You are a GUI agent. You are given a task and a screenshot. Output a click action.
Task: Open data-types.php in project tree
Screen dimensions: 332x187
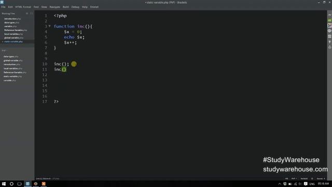[11, 57]
